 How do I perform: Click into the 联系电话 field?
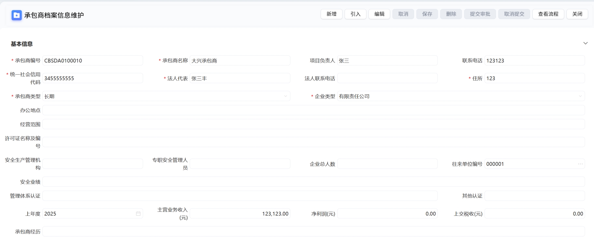coord(535,60)
